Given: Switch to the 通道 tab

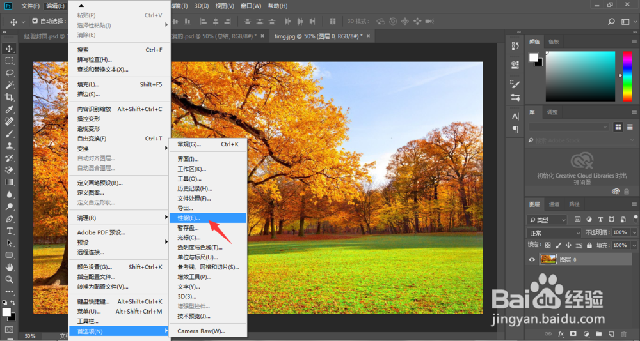Looking at the screenshot, I should [x=554, y=204].
